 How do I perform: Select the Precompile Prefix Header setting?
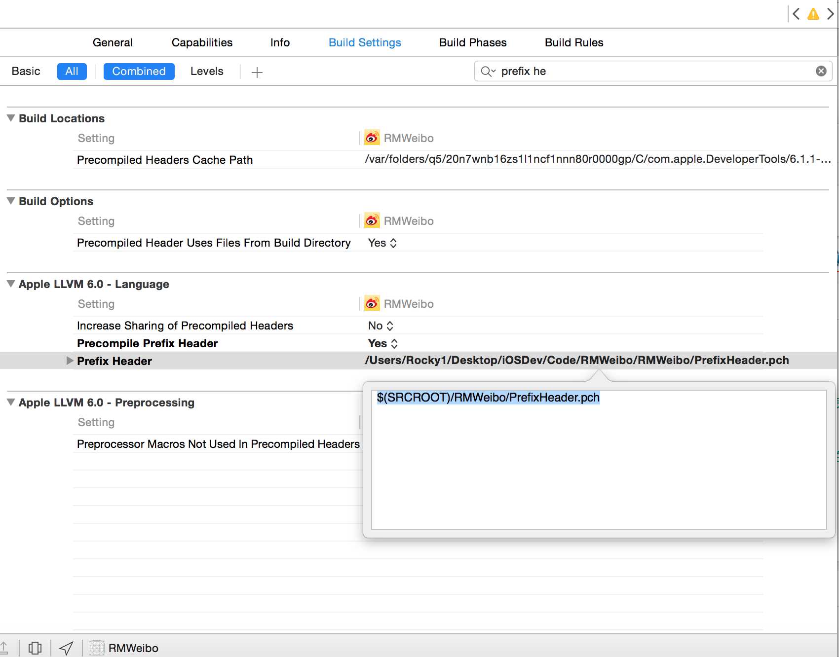click(147, 343)
